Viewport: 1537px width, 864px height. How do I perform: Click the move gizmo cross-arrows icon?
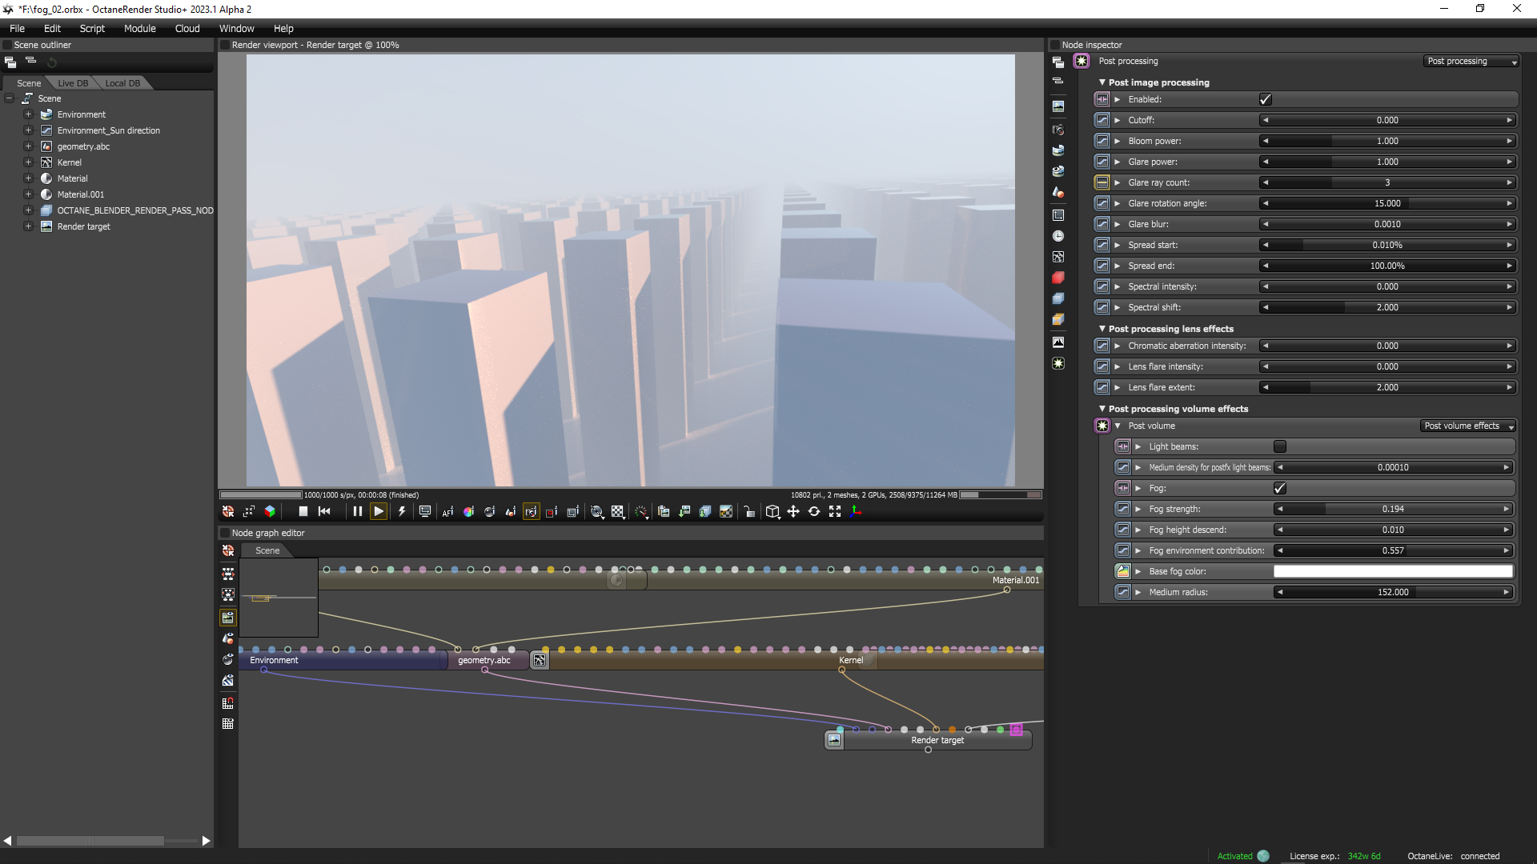[x=793, y=511]
